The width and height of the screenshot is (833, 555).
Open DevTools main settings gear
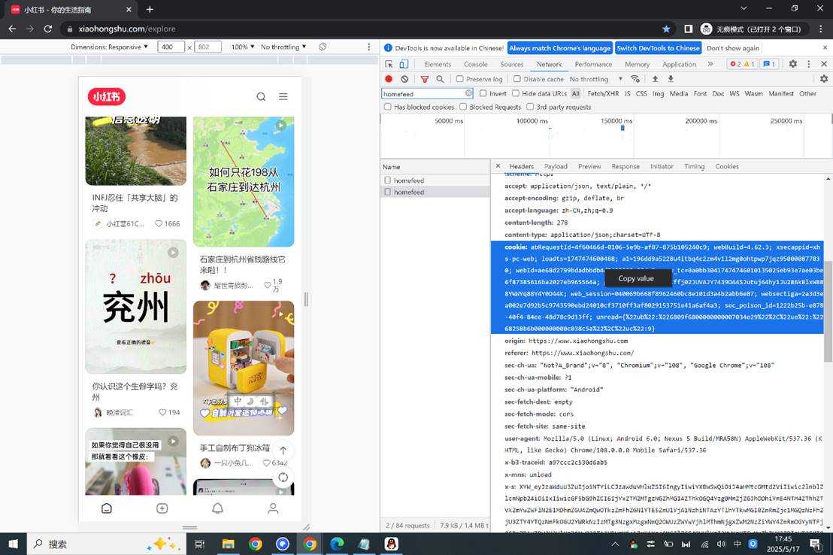[792, 64]
